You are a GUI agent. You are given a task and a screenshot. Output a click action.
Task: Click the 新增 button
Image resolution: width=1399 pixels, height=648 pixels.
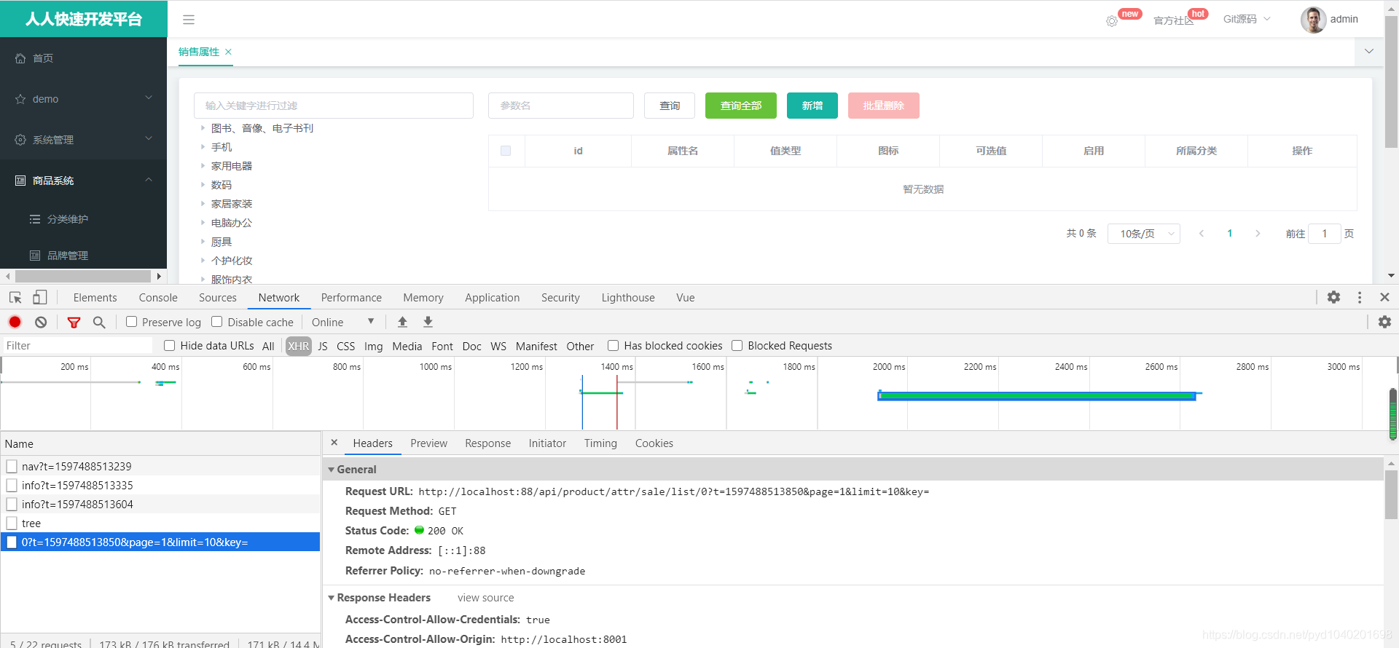coord(812,106)
